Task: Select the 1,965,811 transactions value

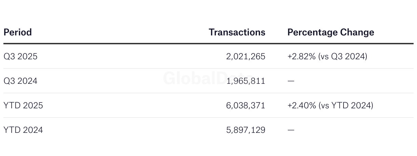Action: (x=245, y=81)
